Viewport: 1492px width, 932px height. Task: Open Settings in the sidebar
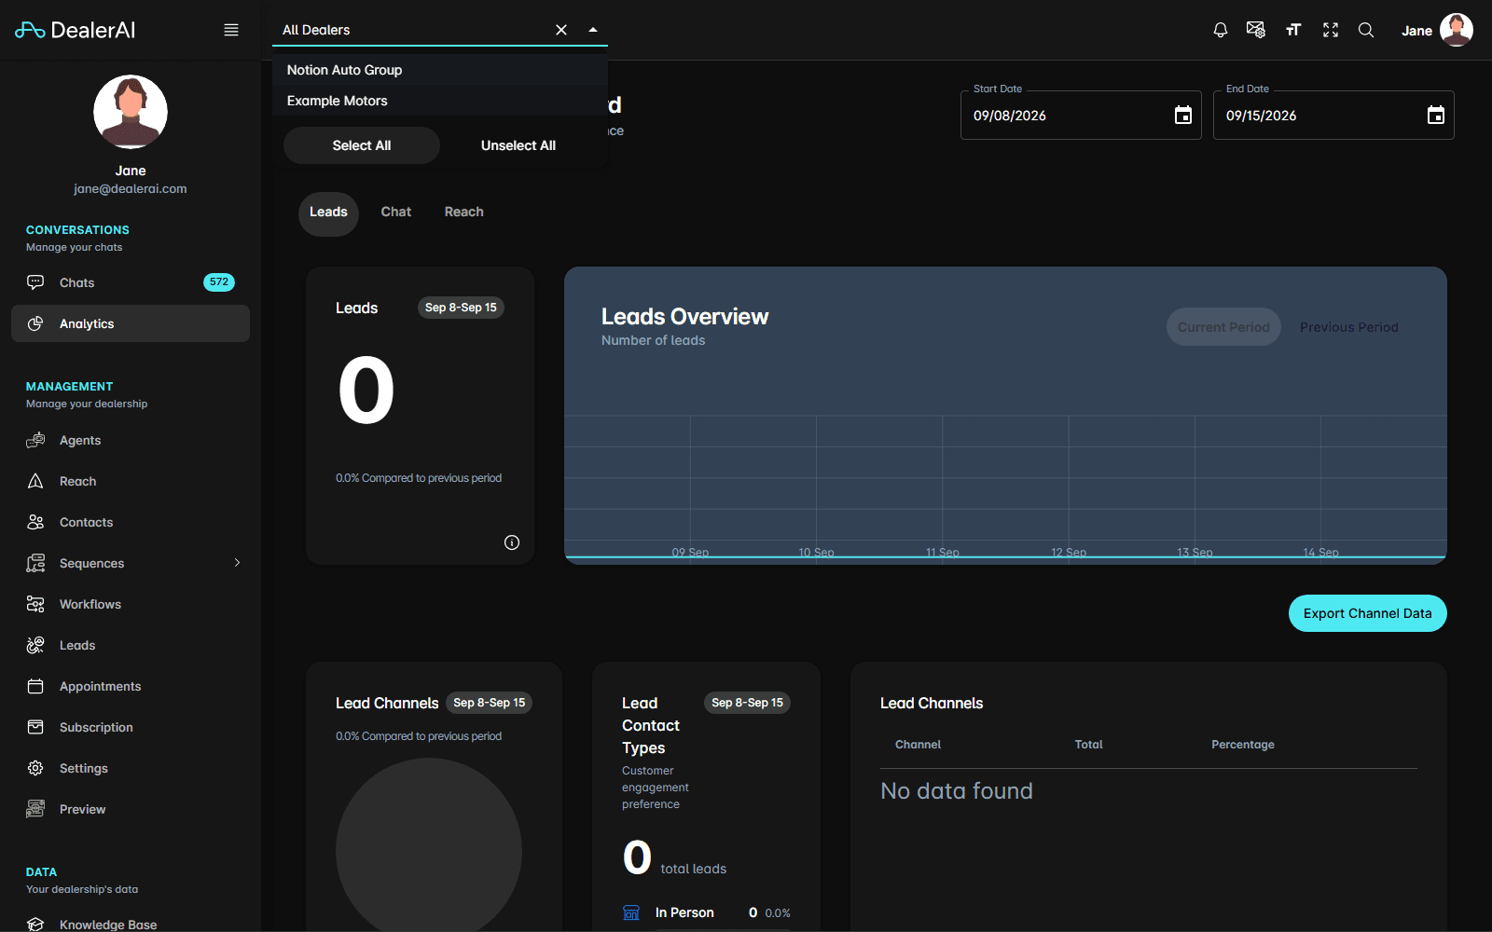pos(131,768)
